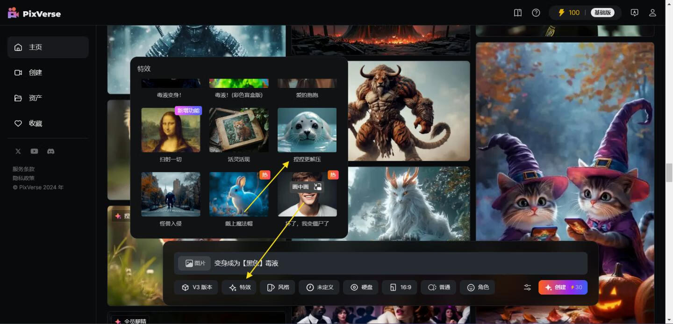Click the 特效 panel heading
Screen dimensions: 673x324
pos(144,69)
